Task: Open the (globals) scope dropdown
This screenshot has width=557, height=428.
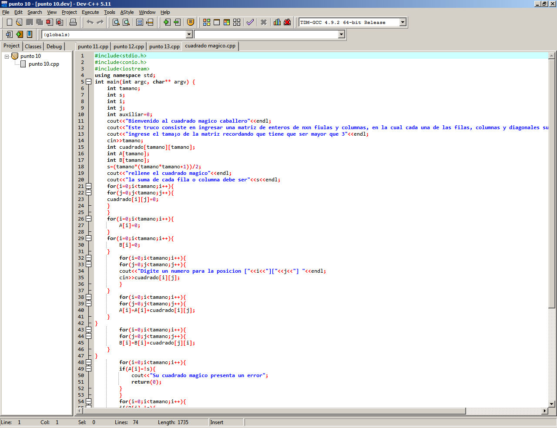Action: point(189,34)
